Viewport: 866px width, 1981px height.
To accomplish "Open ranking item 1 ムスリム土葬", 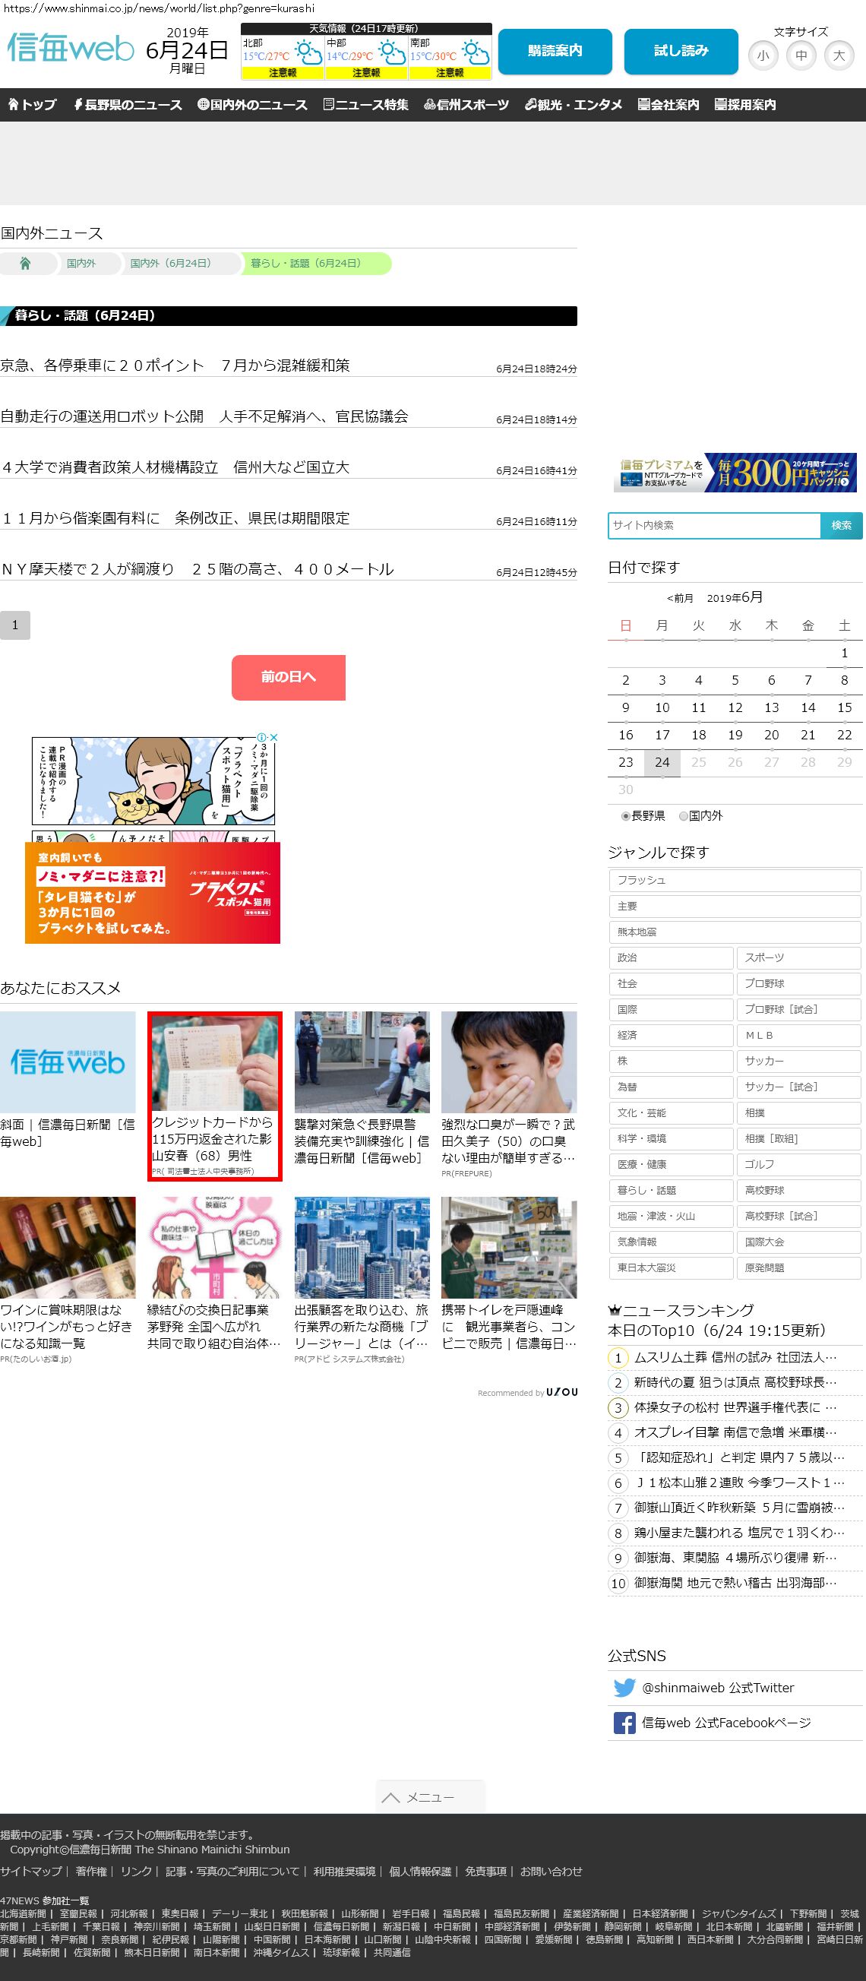I will tap(735, 1358).
